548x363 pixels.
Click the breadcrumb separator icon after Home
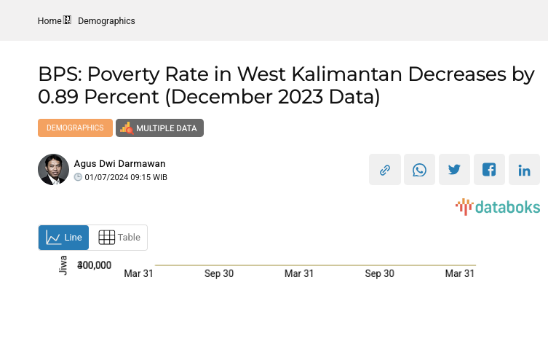point(68,20)
